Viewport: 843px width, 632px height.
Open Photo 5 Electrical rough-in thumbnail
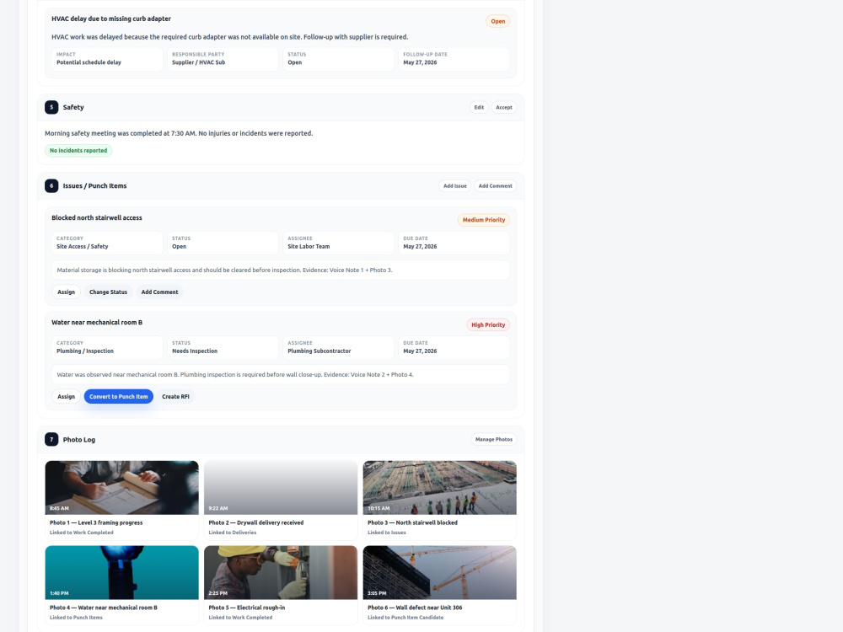coord(281,572)
